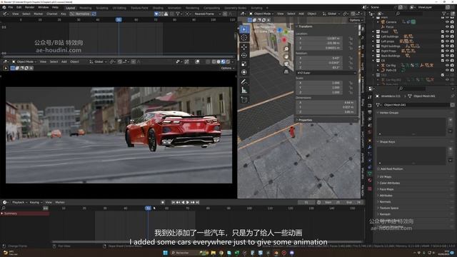Hide the Camera object in outliner
Image resolution: width=457 pixels, height=257 pixels.
pyautogui.click(x=447, y=22)
